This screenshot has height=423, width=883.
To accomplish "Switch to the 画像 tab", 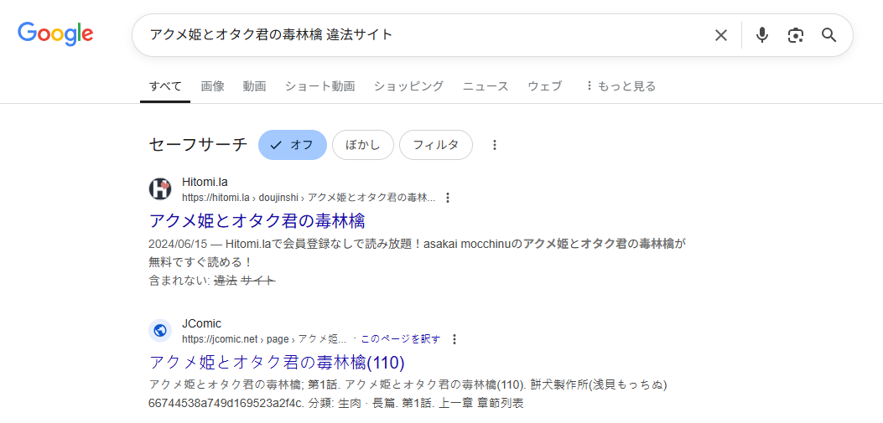I will [212, 86].
